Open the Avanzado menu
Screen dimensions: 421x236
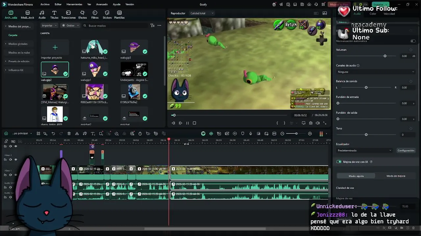[x=102, y=5]
